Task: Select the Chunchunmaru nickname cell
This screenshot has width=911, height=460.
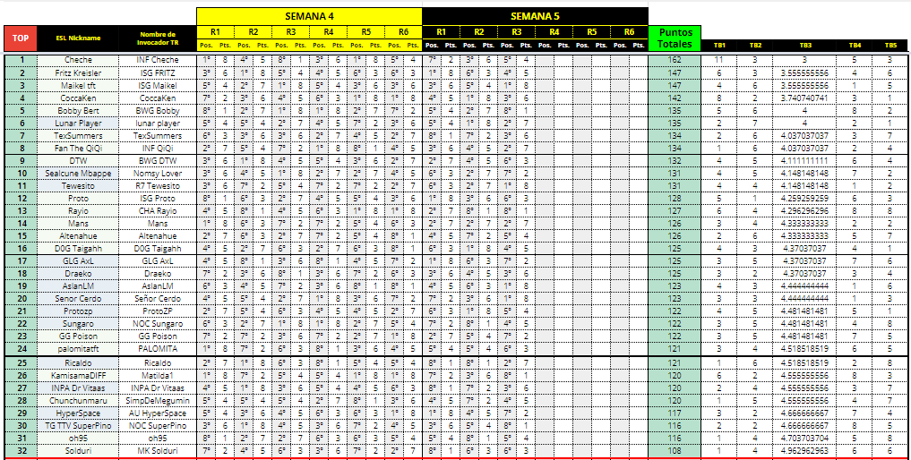Action: tap(78, 401)
